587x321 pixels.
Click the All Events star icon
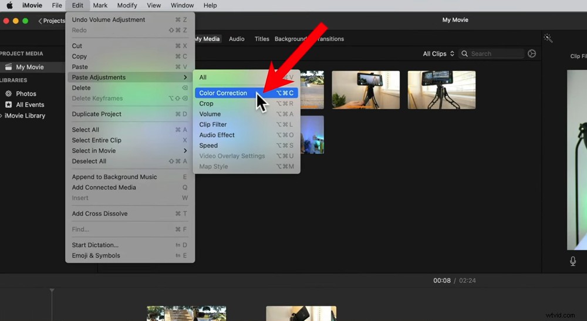(x=8, y=104)
